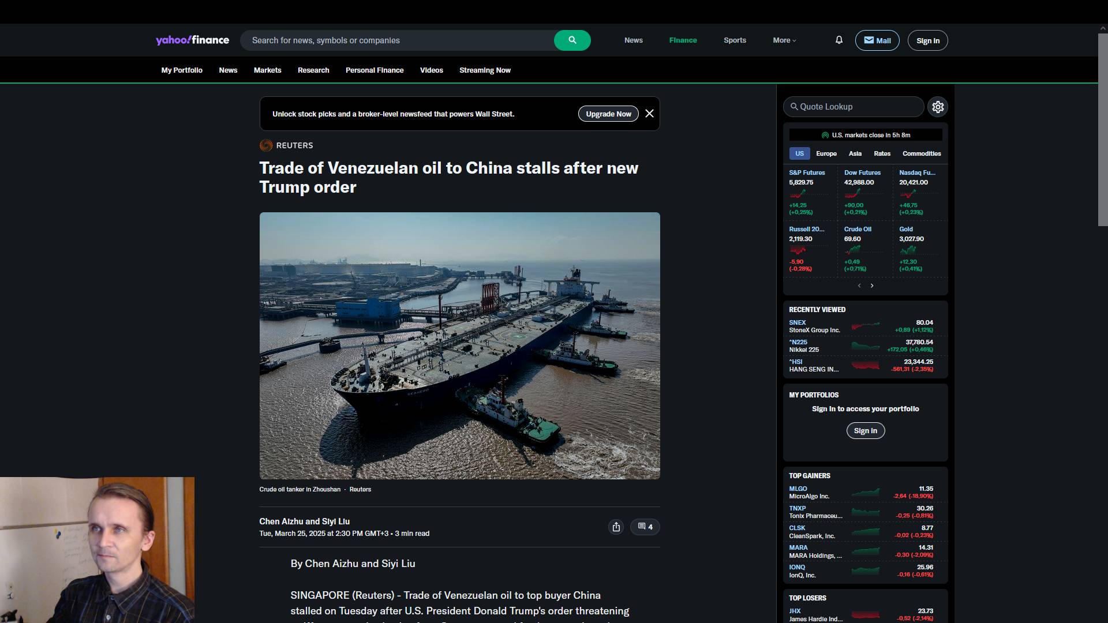
Task: Click Sign in under My Portfolios
Action: coord(865,431)
